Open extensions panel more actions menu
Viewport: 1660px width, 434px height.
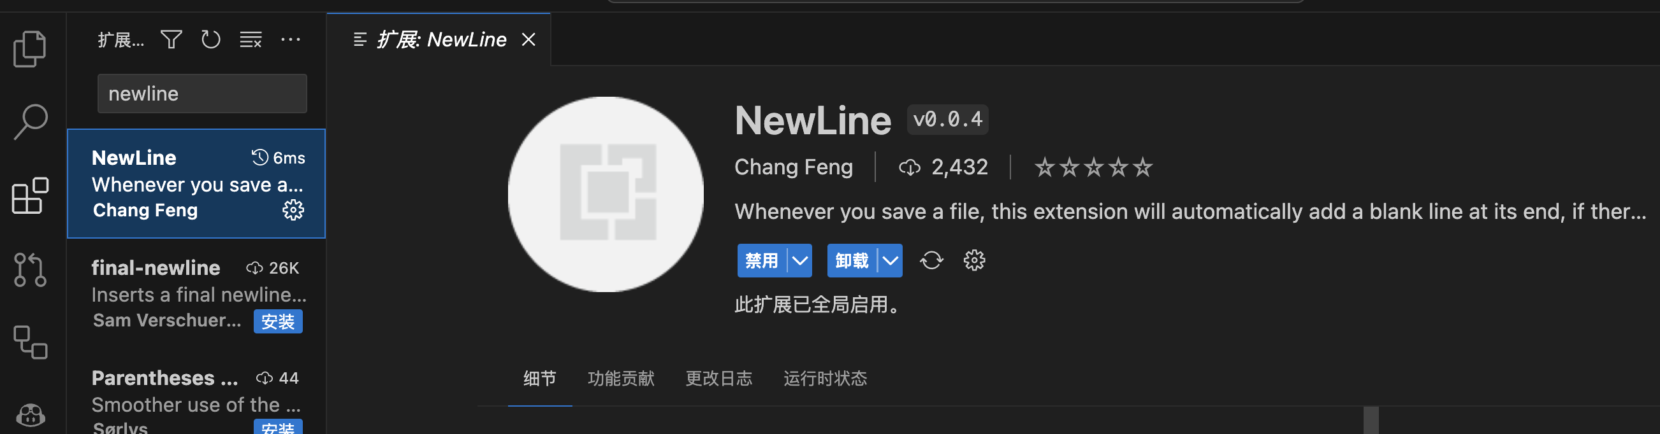tap(291, 40)
